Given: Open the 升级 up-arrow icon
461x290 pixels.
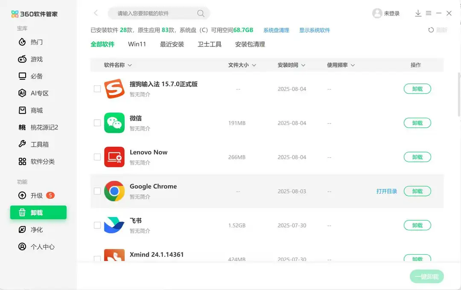Looking at the screenshot, I should coord(22,195).
